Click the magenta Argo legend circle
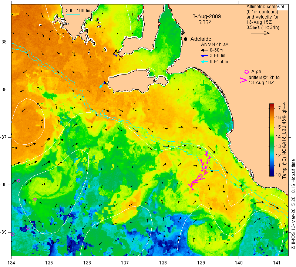 [246, 72]
